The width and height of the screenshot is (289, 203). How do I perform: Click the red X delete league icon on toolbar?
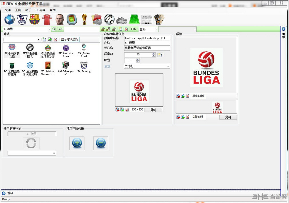126,29
